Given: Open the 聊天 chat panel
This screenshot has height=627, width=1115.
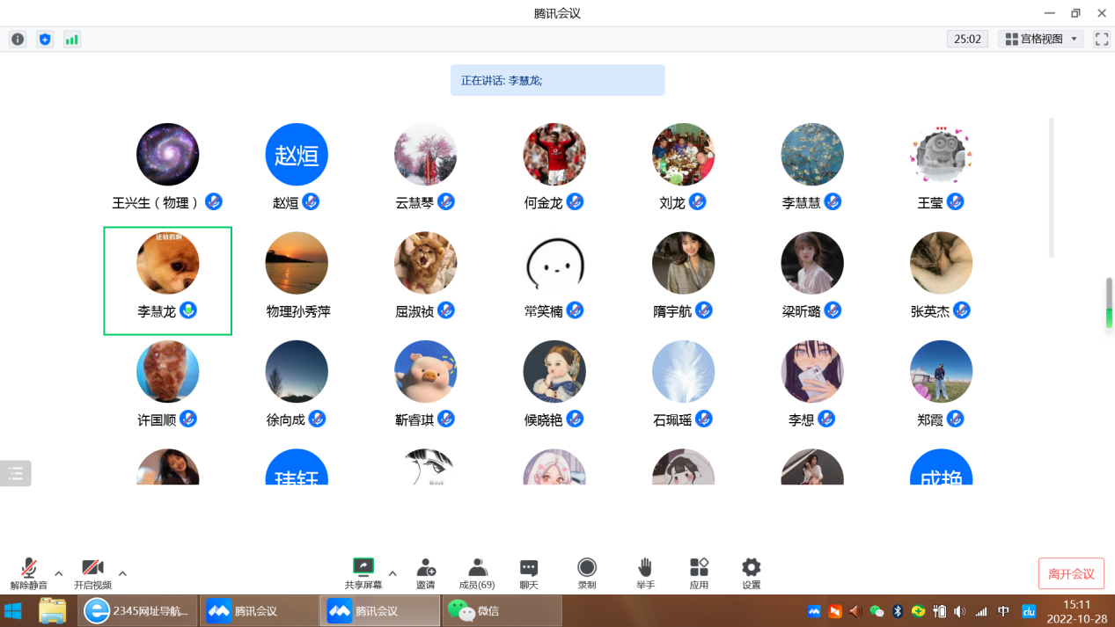Looking at the screenshot, I should pos(528,572).
